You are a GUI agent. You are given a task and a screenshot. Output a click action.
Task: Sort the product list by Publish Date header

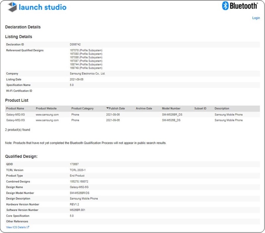coord(117,109)
